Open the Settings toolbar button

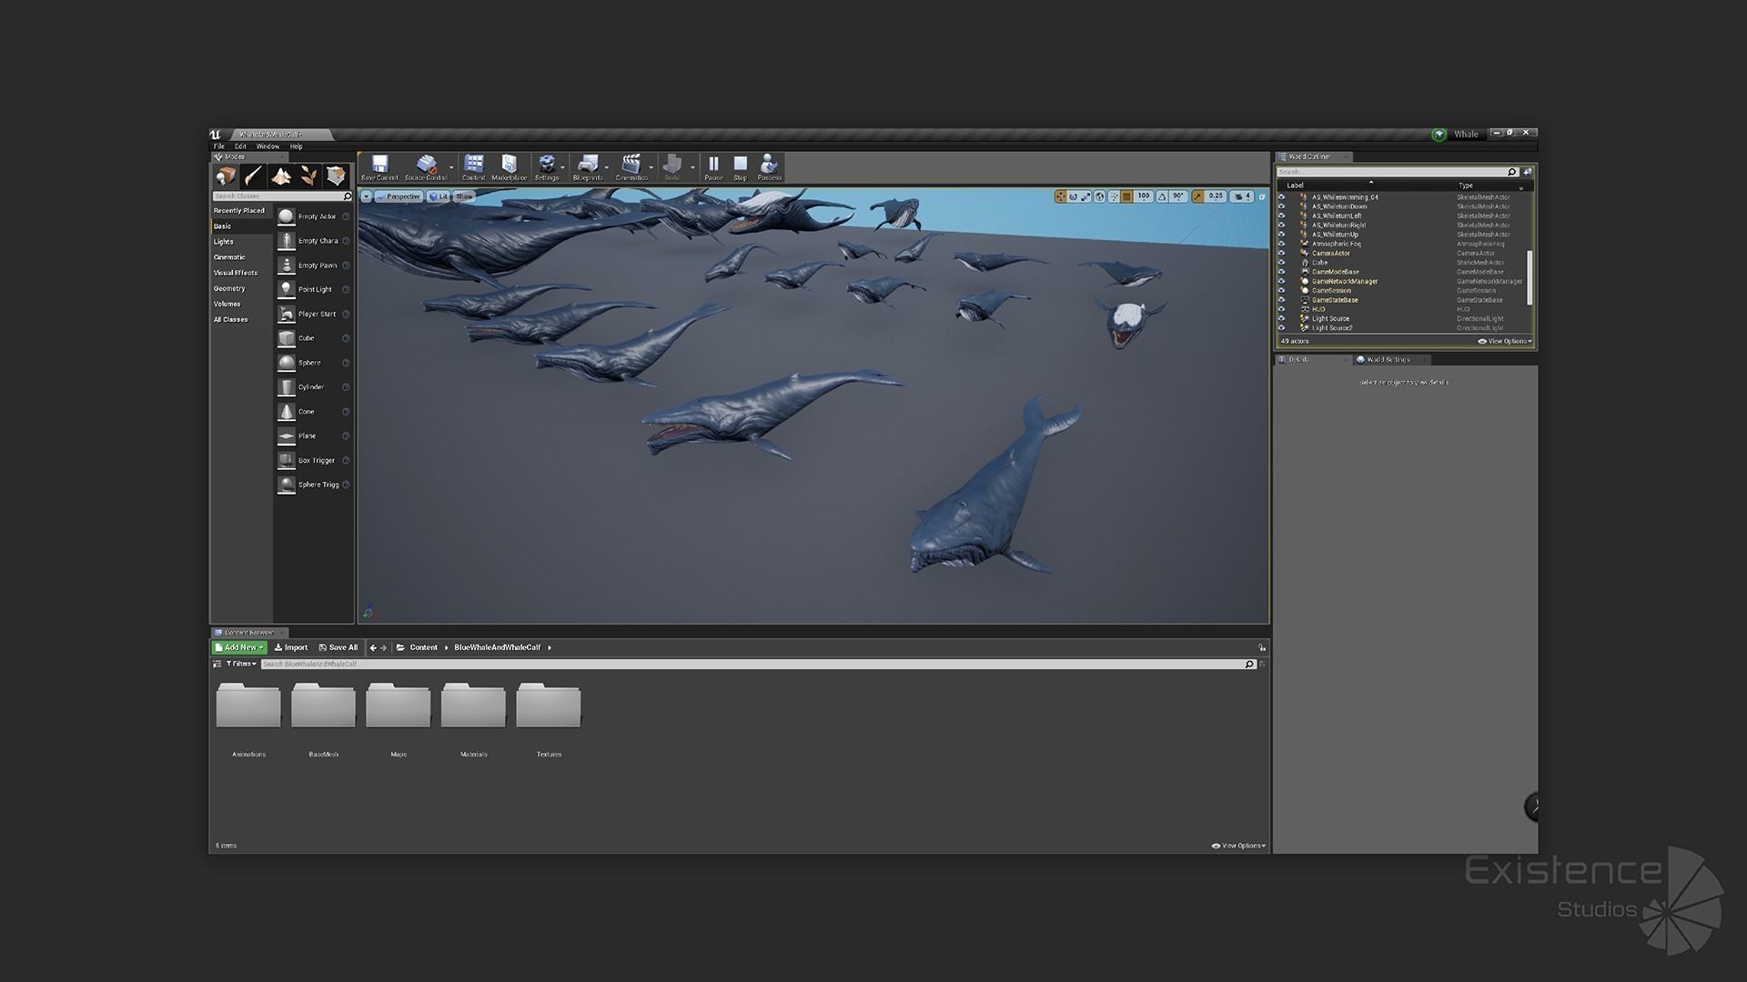click(547, 167)
